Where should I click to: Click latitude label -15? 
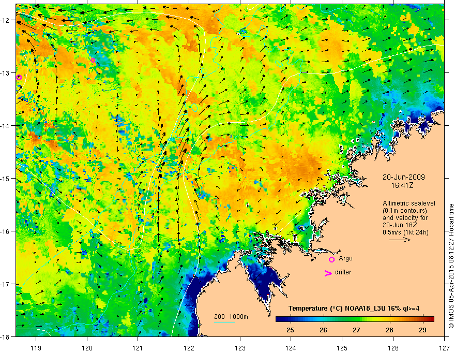6,178
